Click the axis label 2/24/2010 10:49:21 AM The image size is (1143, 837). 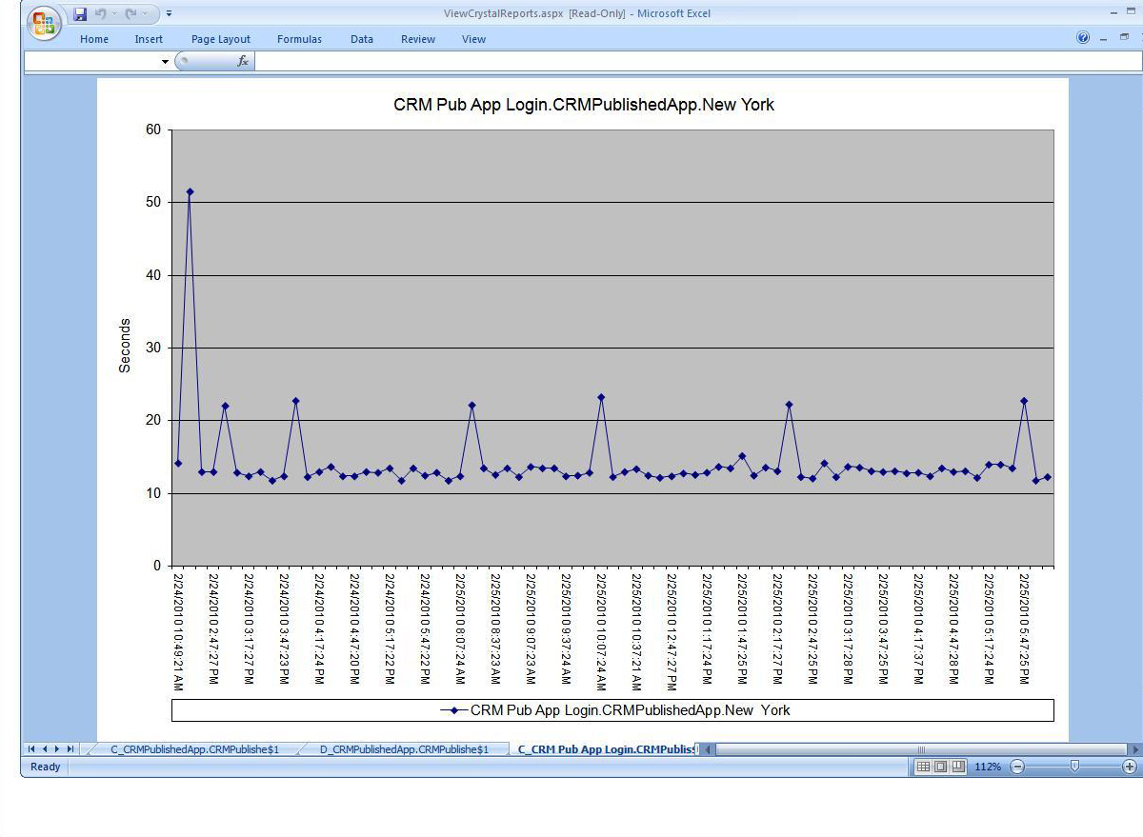178,630
